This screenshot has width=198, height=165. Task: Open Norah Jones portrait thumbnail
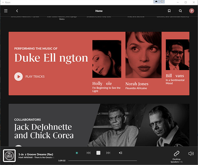(x=144, y=55)
